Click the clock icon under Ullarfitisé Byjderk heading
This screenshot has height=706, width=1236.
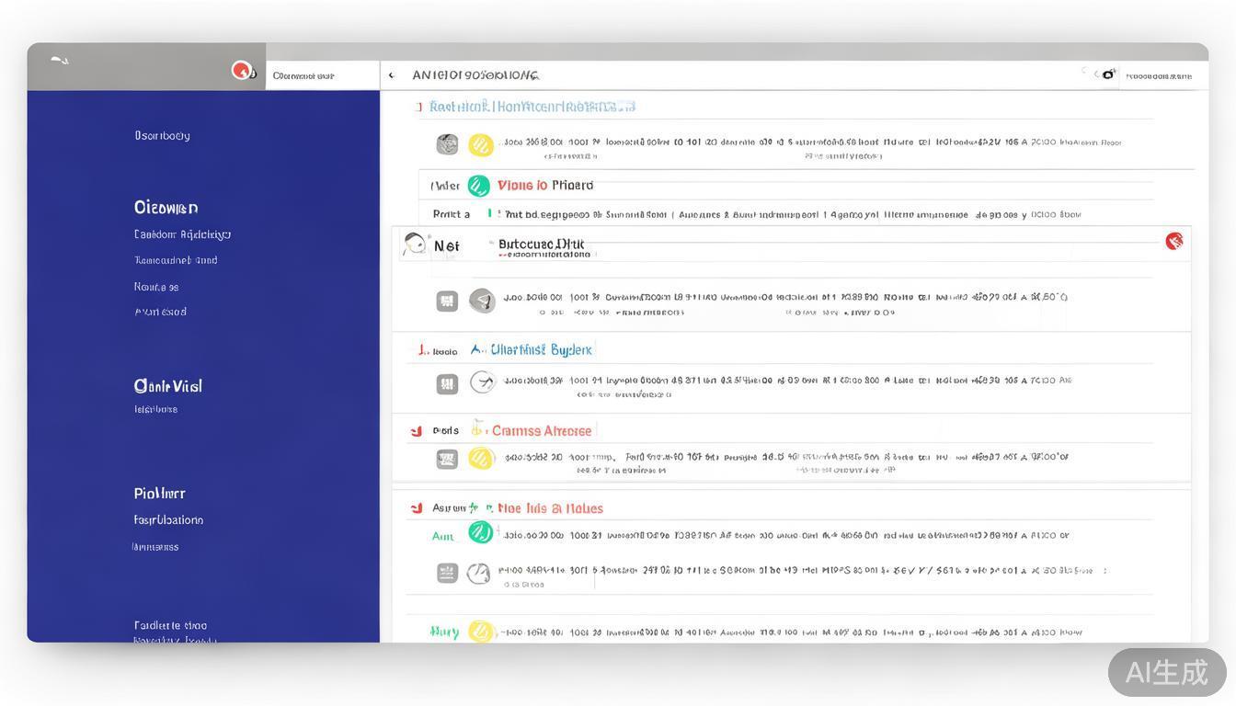click(x=482, y=382)
